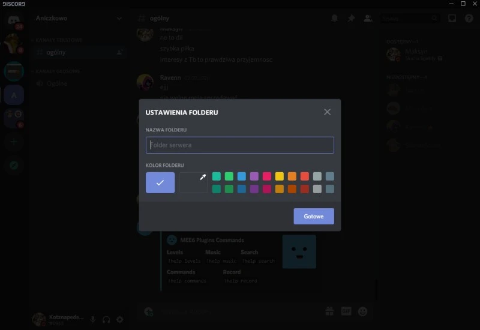Open user settings gear icon
The height and width of the screenshot is (330, 480).
(119, 320)
